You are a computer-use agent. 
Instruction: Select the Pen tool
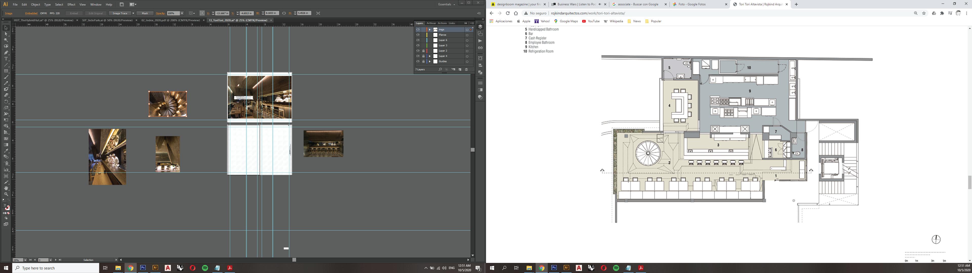6,52
